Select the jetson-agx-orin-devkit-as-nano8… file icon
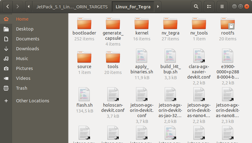Image resolution: width=252 pixels, height=143 pixels. 228,94
